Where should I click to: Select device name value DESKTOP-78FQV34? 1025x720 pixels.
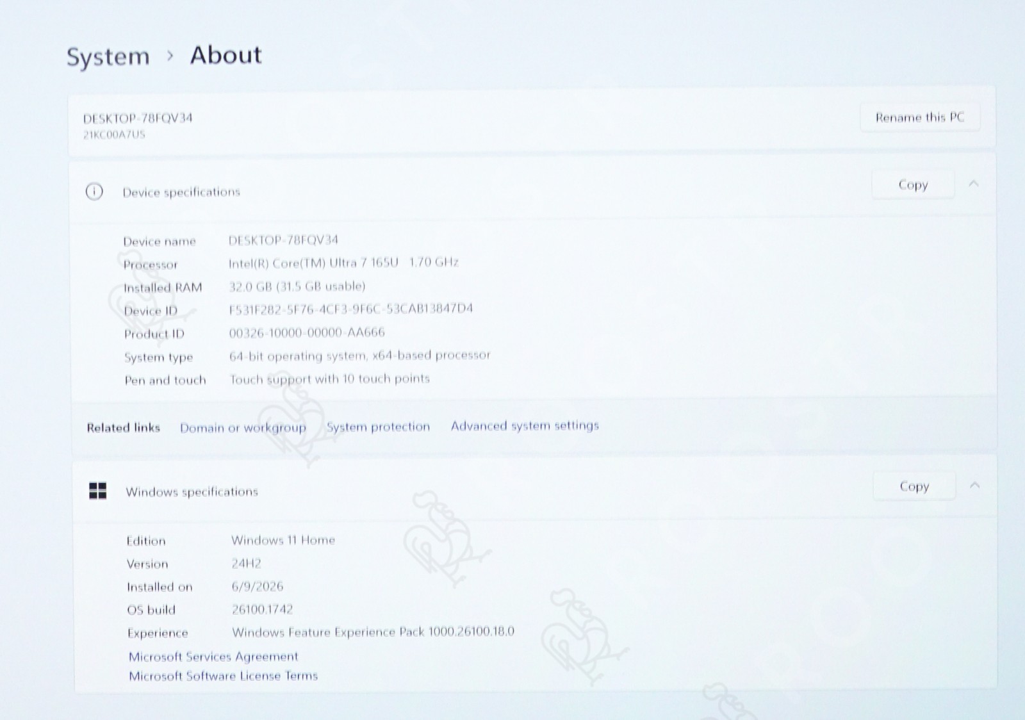coord(283,240)
